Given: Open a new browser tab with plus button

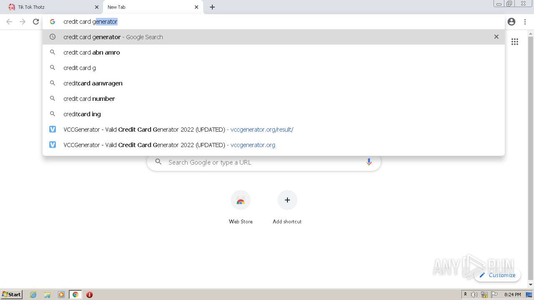Looking at the screenshot, I should [212, 7].
